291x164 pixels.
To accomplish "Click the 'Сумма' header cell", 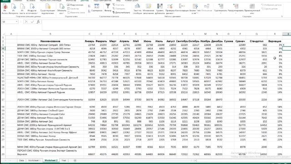I will [228, 41].
